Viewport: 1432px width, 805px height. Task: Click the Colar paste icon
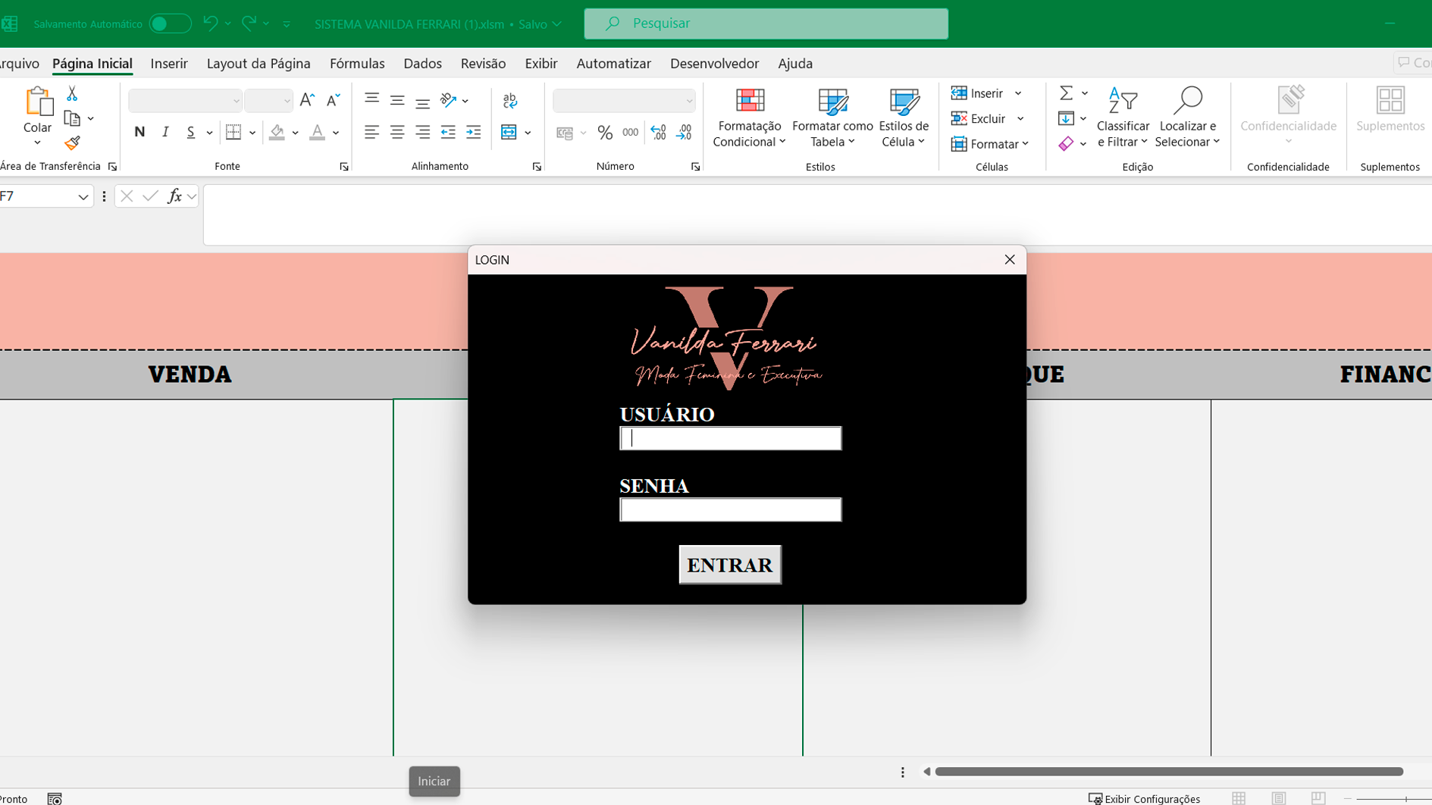tap(37, 102)
